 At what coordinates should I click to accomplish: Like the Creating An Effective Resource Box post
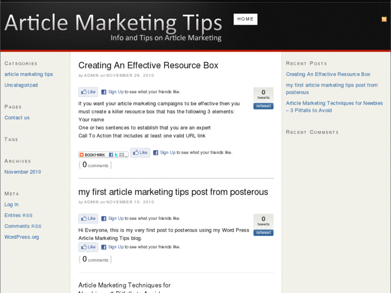(88, 92)
